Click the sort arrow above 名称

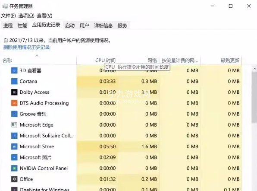pyautogui.click(x=37, y=55)
